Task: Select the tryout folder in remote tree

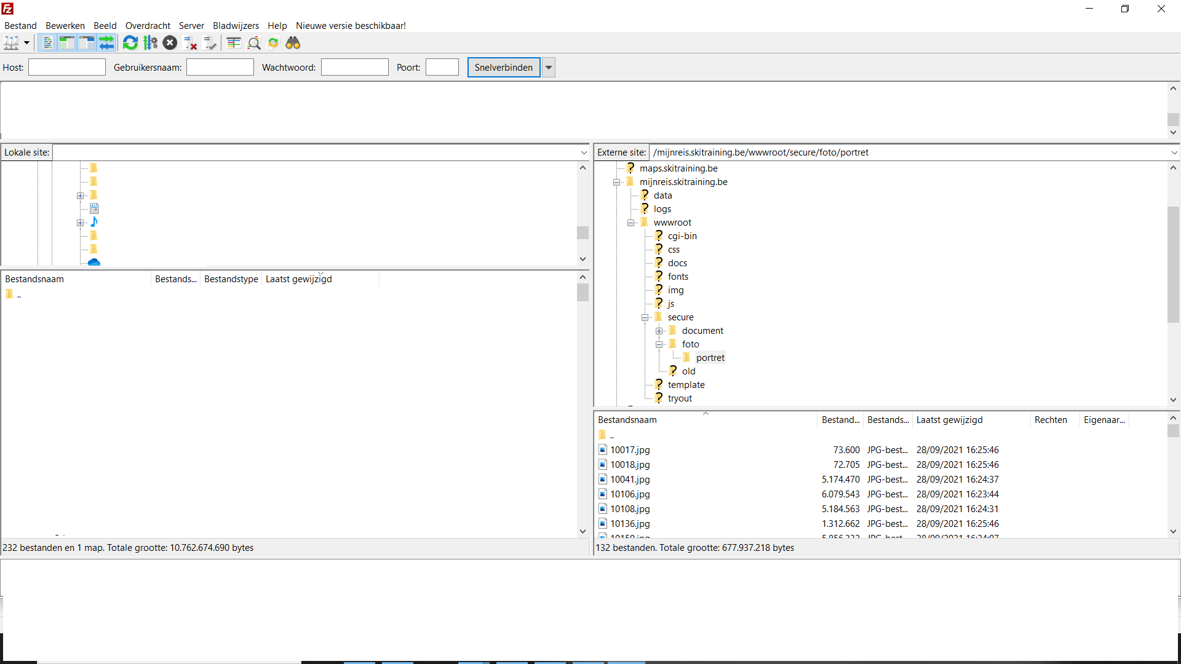Action: [680, 398]
